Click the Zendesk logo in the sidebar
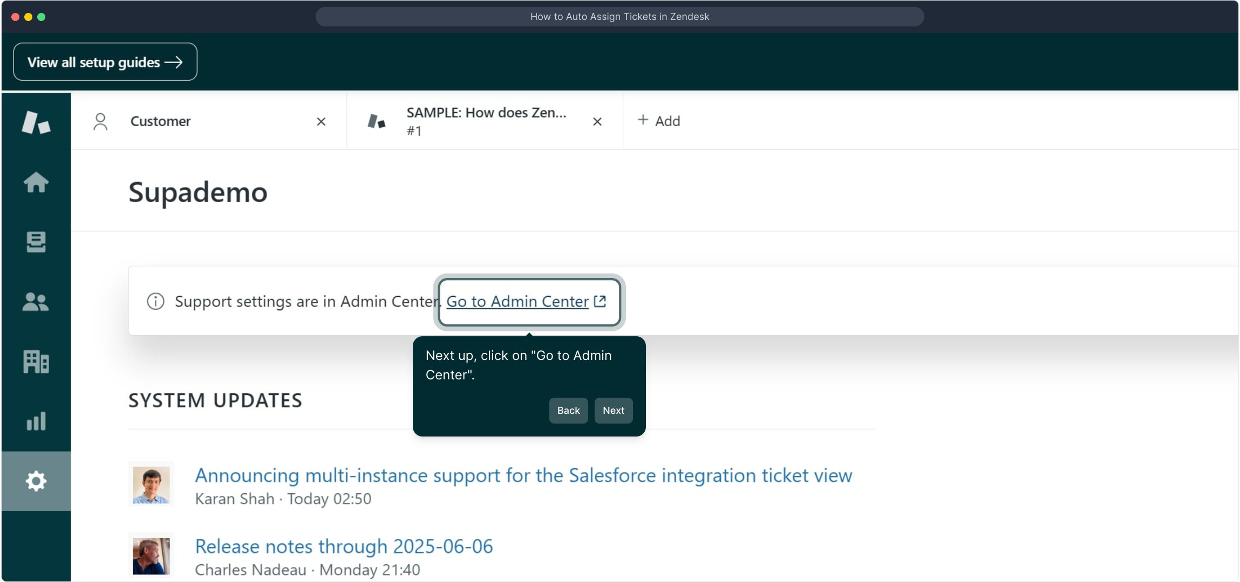The image size is (1240, 582). (x=36, y=122)
